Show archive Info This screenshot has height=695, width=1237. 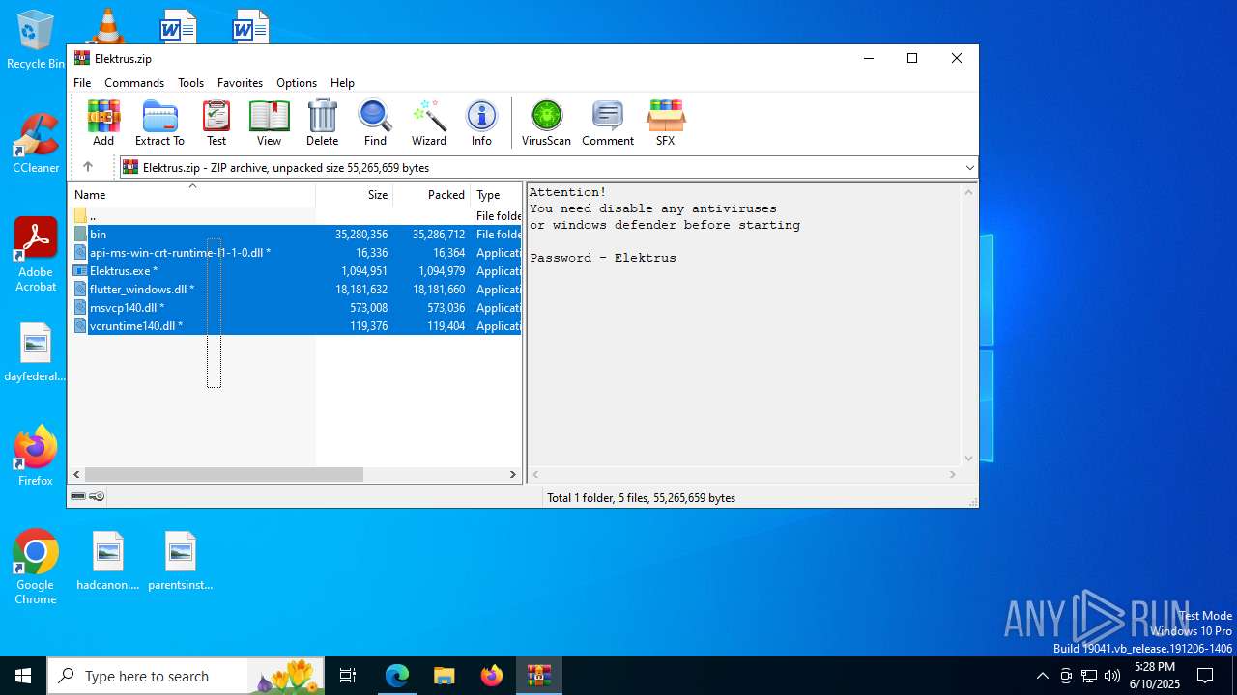481,123
